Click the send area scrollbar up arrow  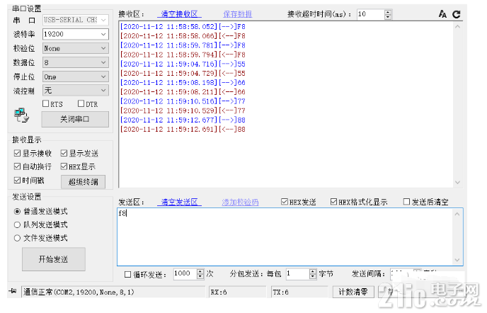click(457, 214)
